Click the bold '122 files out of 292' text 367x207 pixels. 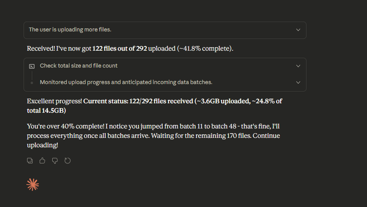click(x=120, y=49)
